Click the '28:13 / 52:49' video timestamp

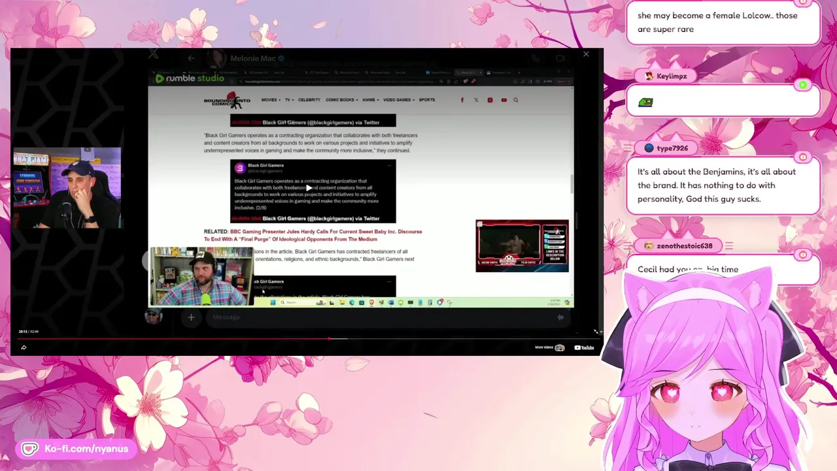click(28, 332)
